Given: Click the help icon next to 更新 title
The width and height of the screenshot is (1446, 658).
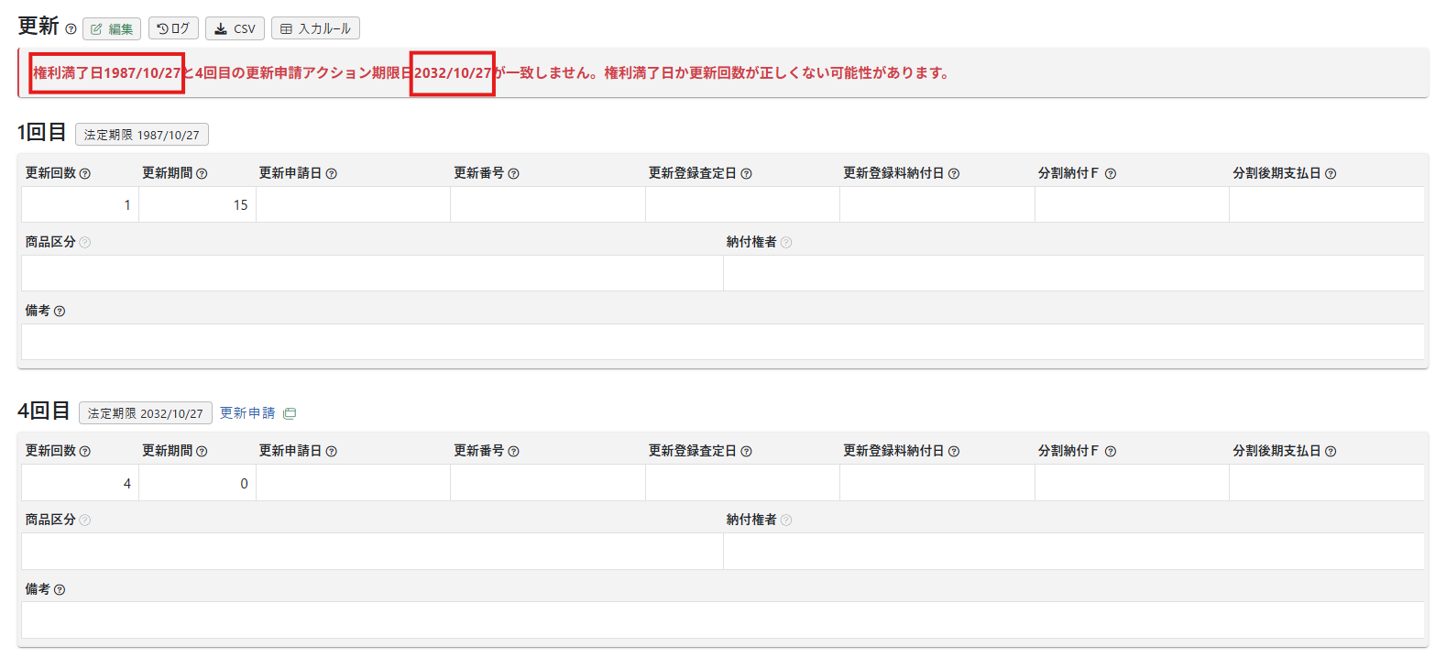Looking at the screenshot, I should pos(71,29).
